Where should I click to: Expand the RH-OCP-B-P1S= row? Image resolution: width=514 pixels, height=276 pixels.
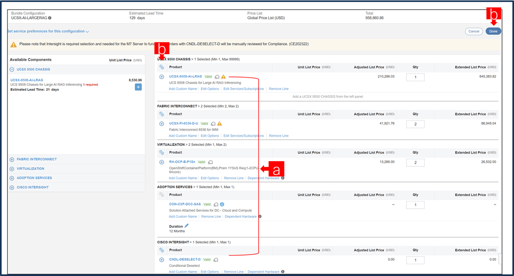162,162
